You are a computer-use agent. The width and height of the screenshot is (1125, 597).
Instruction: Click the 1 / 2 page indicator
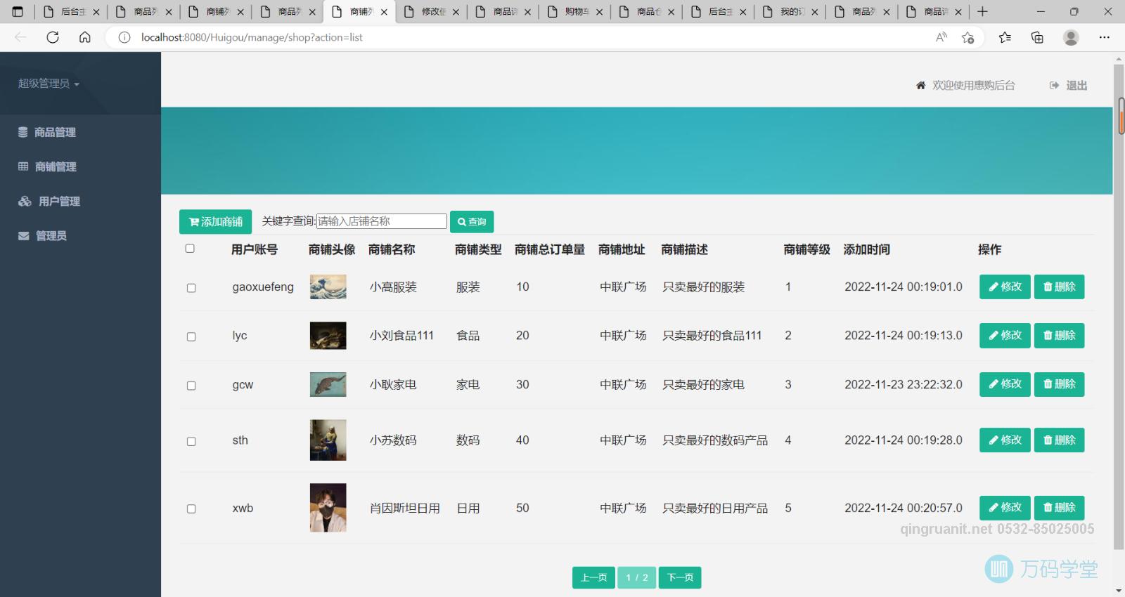click(637, 577)
